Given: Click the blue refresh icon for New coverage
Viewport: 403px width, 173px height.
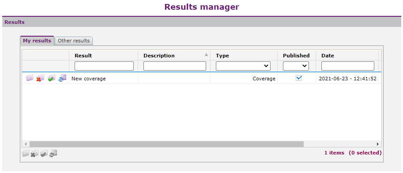Looking at the screenshot, I should 62,78.
